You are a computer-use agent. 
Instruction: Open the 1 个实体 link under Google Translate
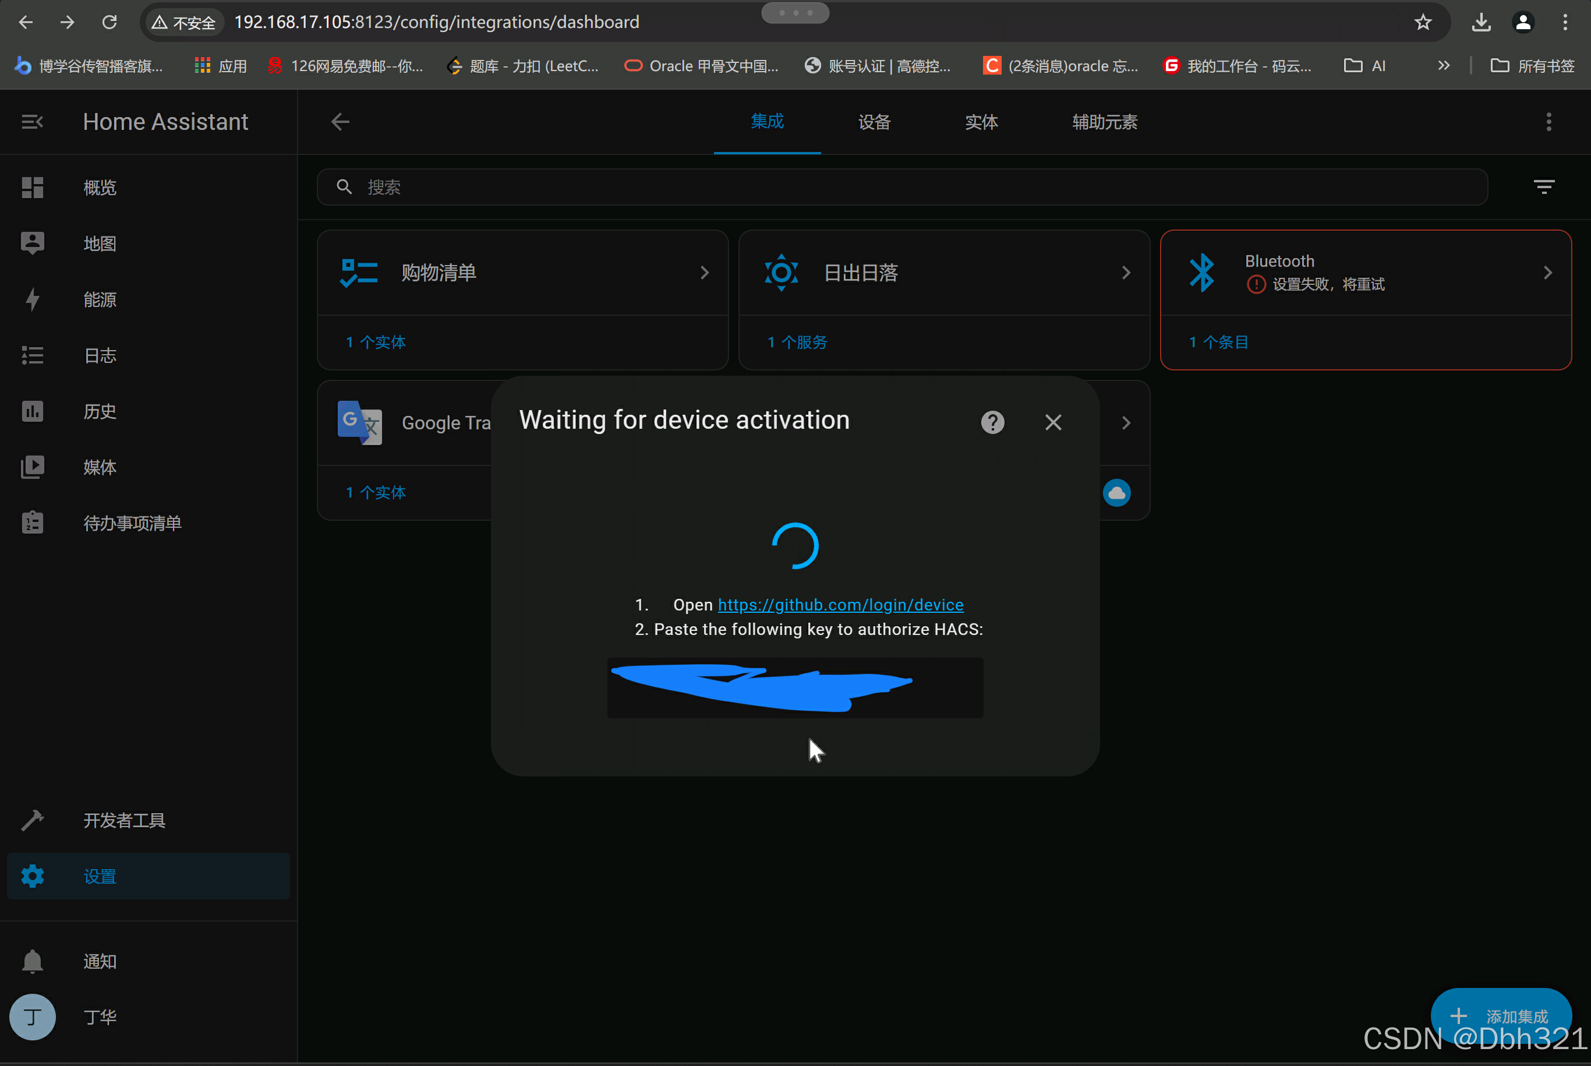point(376,492)
